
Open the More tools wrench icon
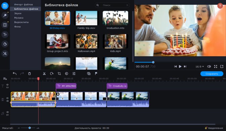point(5,54)
